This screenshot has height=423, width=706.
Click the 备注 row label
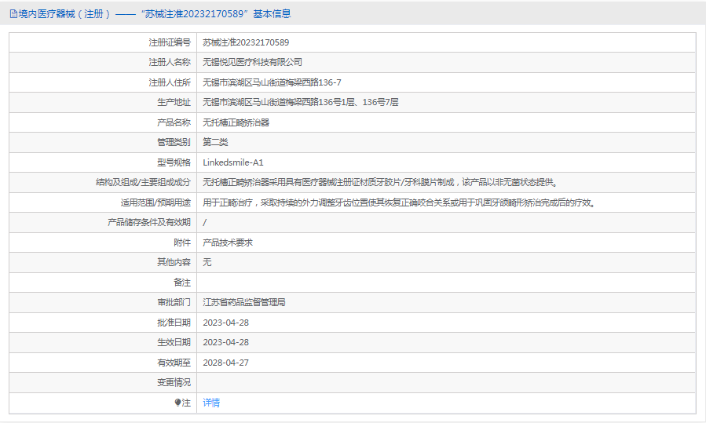(182, 283)
